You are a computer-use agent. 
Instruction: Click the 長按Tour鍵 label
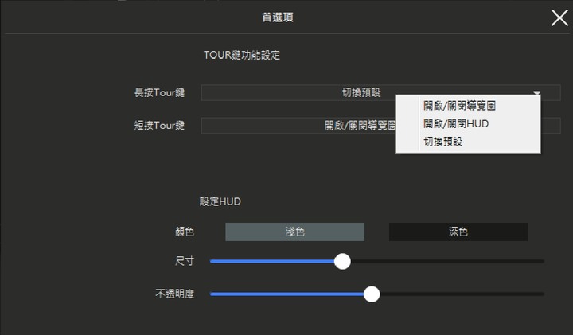[x=159, y=92]
